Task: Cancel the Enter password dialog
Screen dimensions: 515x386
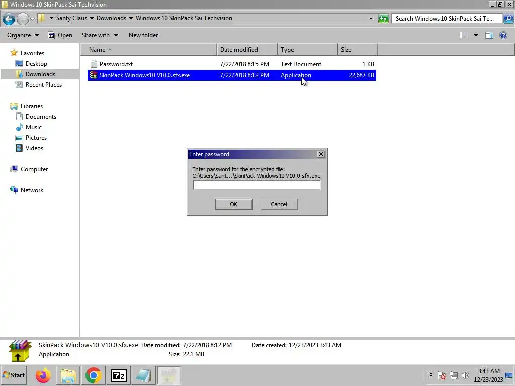Action: coord(279,204)
